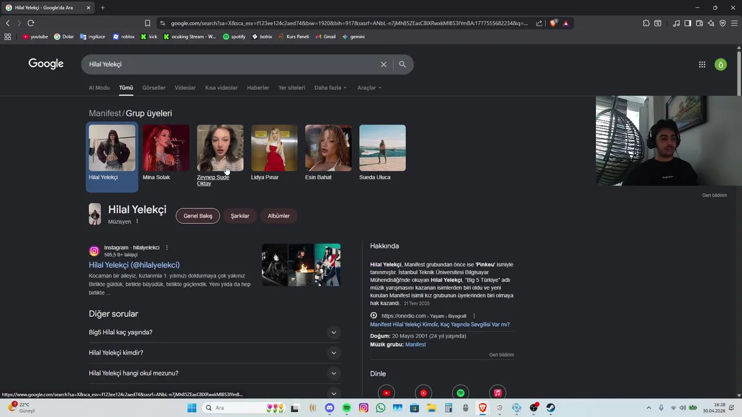Open Hilal Yelekçi (@hilalyelekci) Instagram link

click(134, 265)
